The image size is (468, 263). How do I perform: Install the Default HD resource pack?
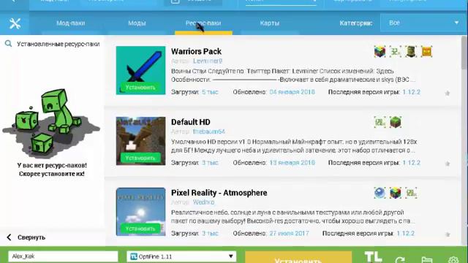pyautogui.click(x=140, y=158)
